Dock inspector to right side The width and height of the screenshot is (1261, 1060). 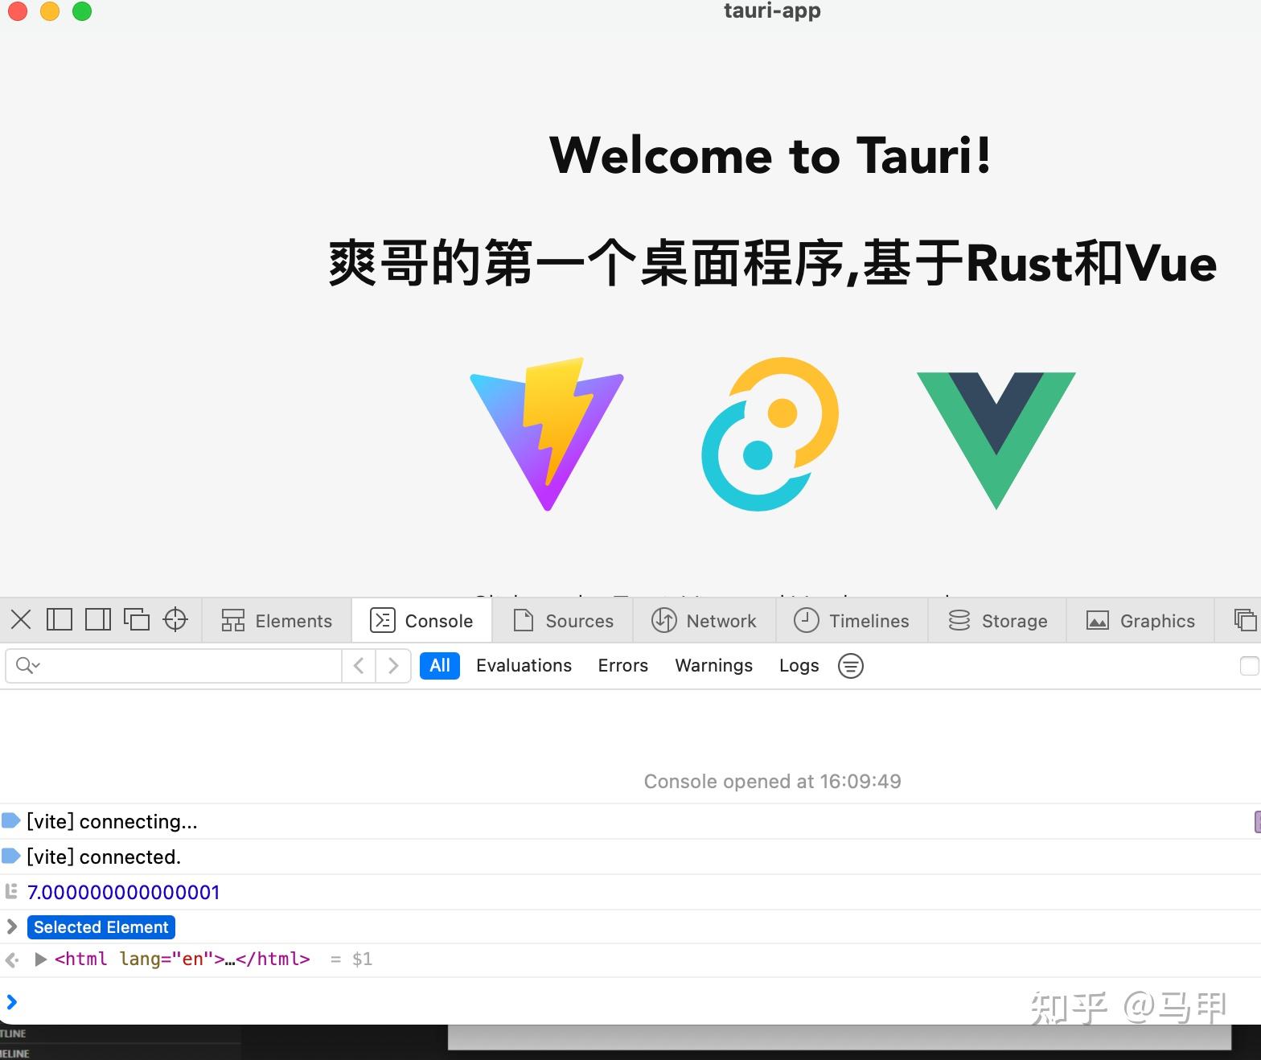(x=98, y=619)
